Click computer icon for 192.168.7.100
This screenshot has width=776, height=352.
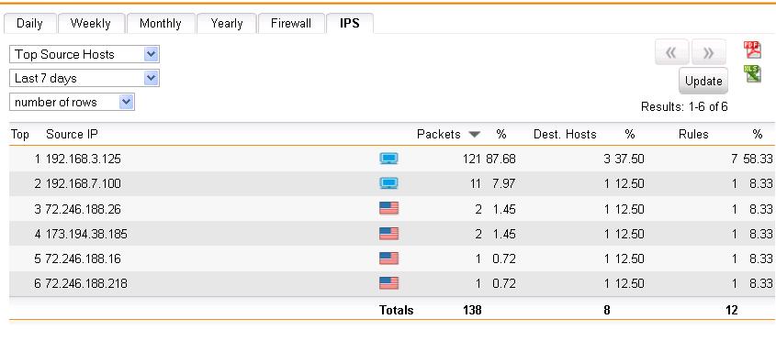pos(388,183)
